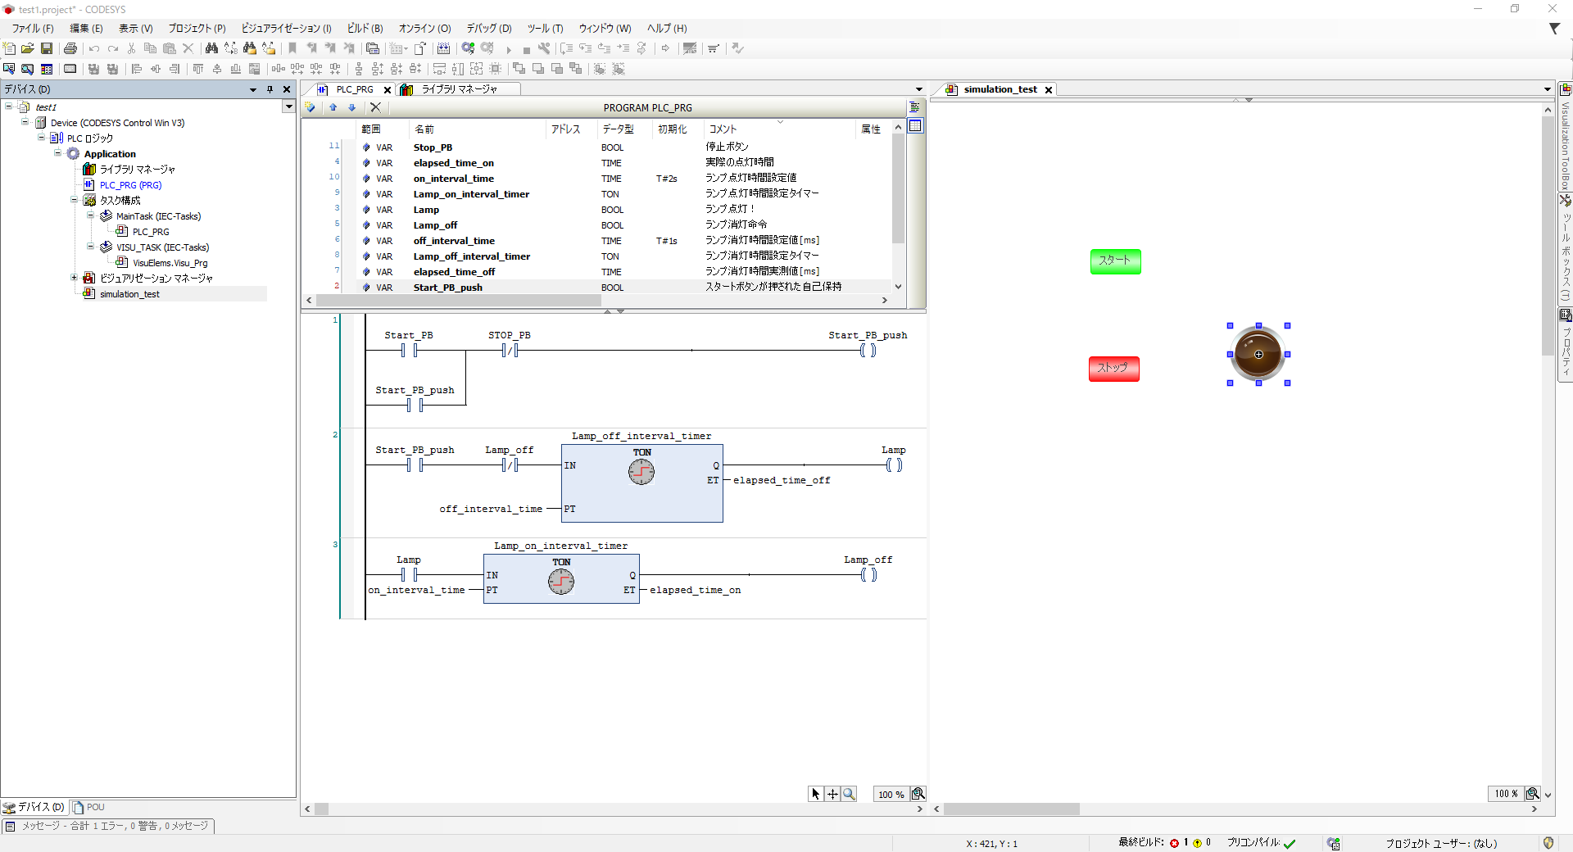Click the Lamp_off_interval_timer TON block
1573x852 pixels.
[642, 483]
